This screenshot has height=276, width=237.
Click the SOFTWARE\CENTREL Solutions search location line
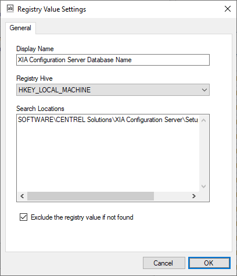[108, 120]
